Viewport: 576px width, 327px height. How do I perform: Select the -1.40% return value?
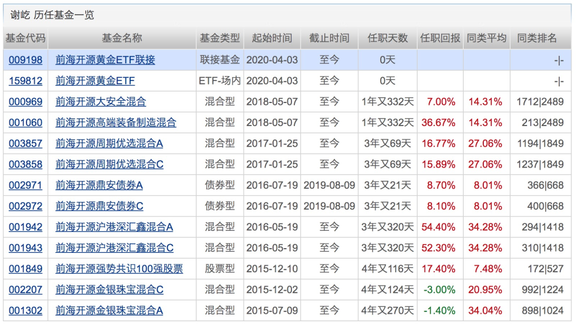coord(439,311)
